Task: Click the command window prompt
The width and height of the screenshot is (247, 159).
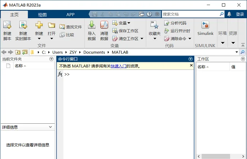Action: coord(67,74)
